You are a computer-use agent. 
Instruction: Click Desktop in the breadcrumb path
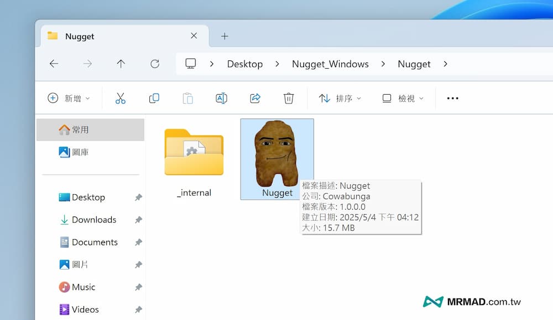(x=244, y=64)
